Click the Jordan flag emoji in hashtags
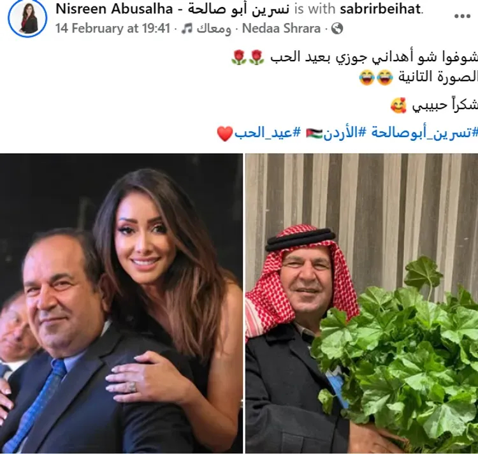Image resolution: width=478 pixels, height=454 pixels. pos(314,133)
